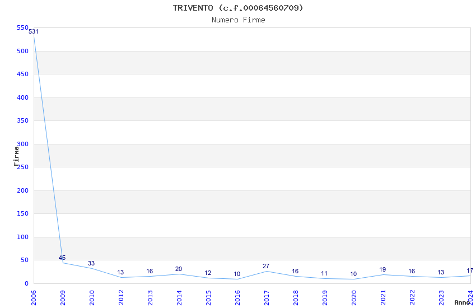Viewport: 476px width, 308px height.
Task: Select the 2020 year tick label
Action: (x=354, y=298)
